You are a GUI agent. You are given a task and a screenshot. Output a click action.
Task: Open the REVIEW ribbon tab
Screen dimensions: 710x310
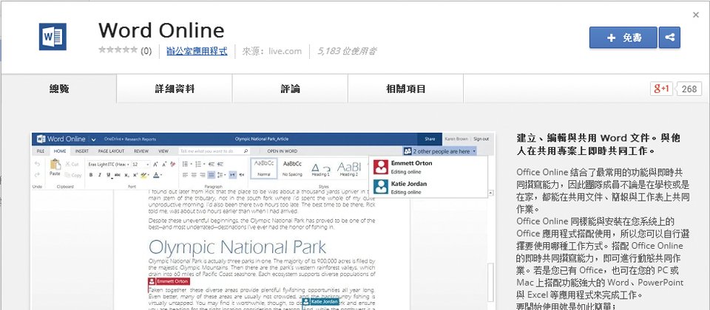(x=141, y=151)
